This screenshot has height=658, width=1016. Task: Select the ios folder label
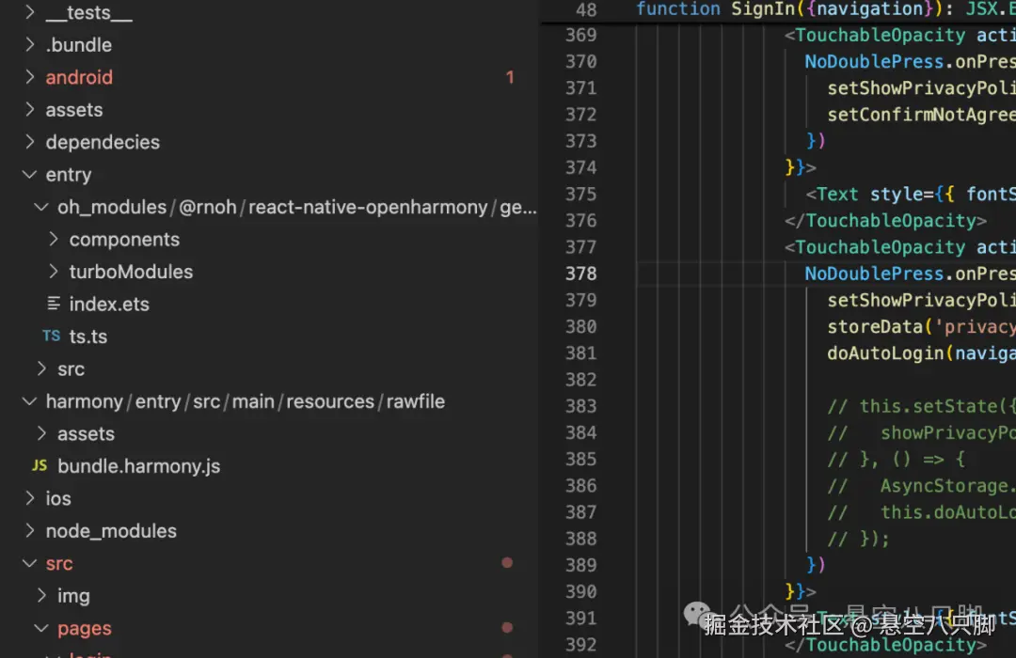(58, 499)
